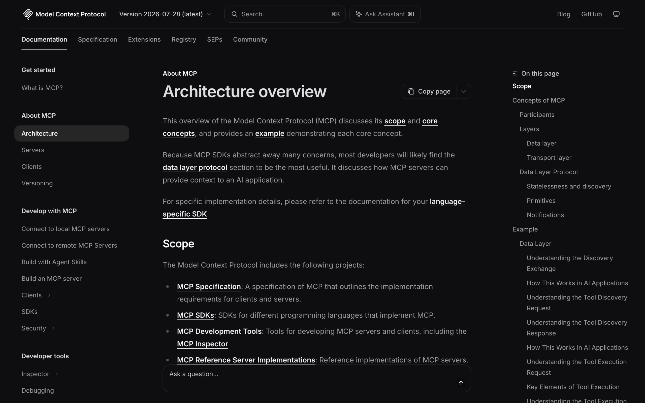Jump to Data Layer Protocol in outline
This screenshot has height=403, width=645.
click(x=548, y=172)
